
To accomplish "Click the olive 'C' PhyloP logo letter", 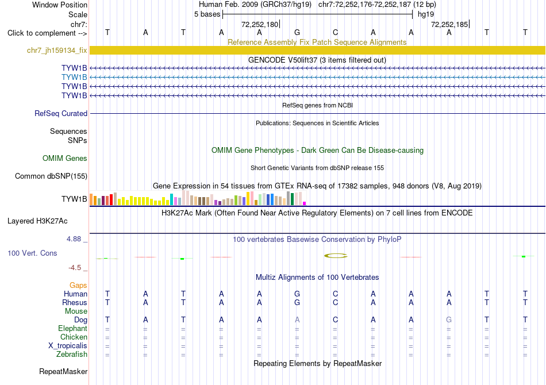I will [336, 256].
